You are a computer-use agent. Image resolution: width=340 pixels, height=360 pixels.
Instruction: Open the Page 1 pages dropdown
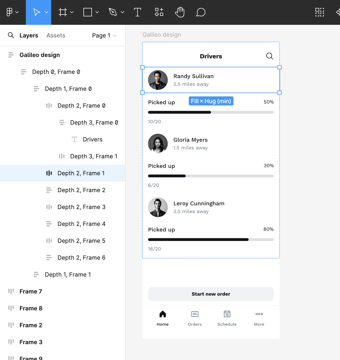(x=104, y=35)
